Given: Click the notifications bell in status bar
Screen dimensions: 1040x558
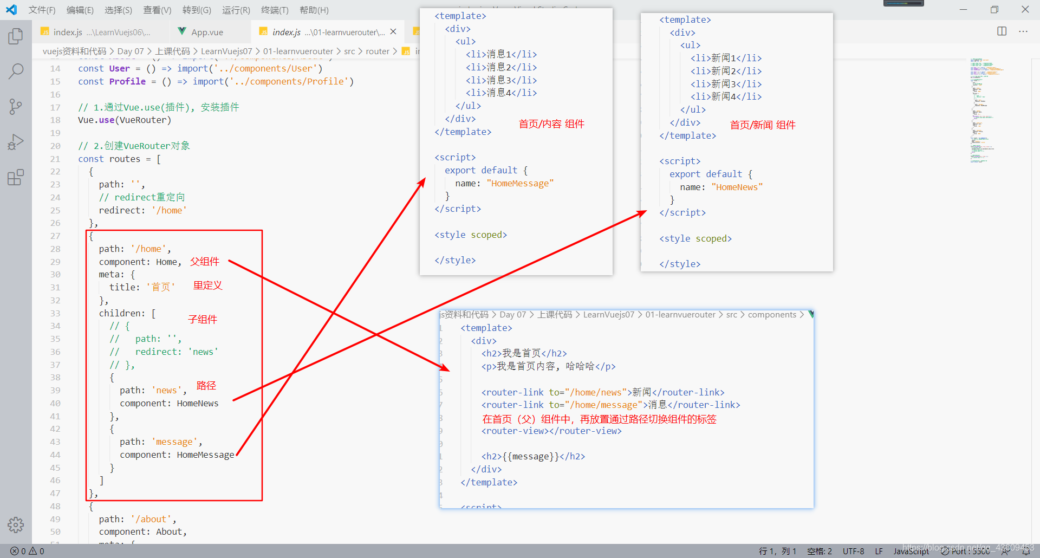Looking at the screenshot, I should click(x=1025, y=551).
